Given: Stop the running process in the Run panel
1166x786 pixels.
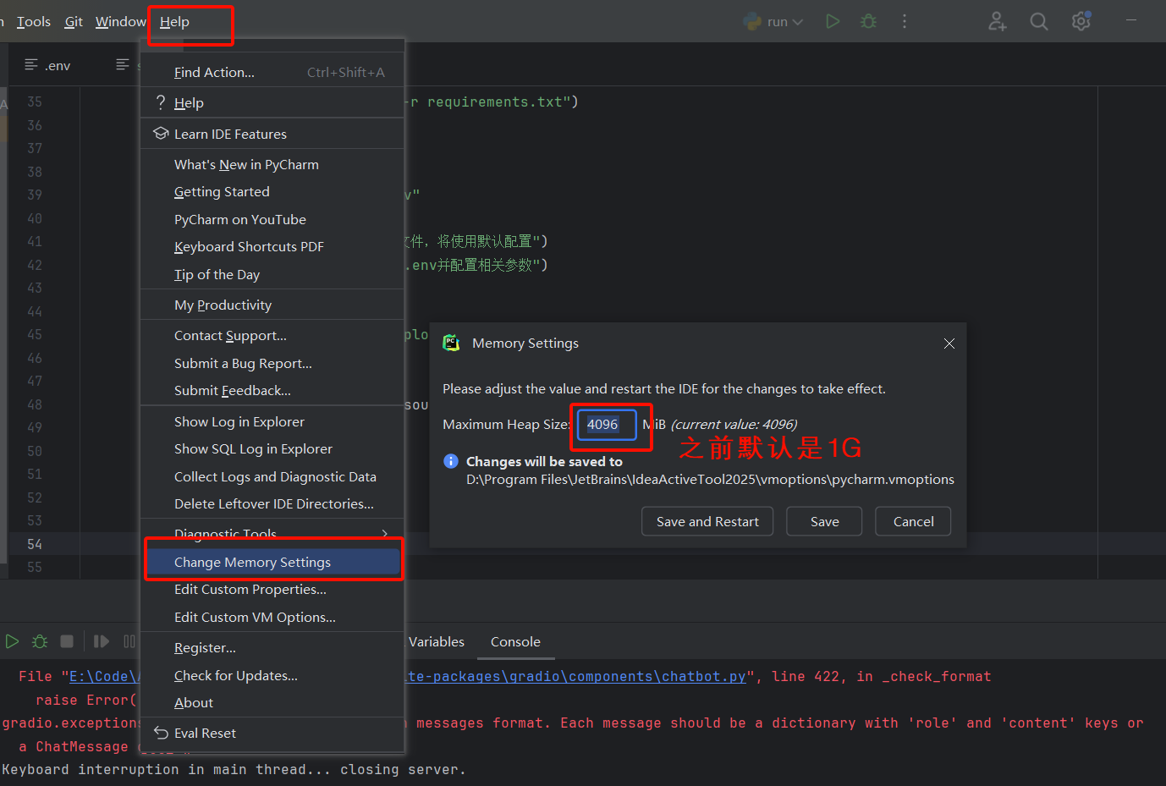Looking at the screenshot, I should click(67, 641).
